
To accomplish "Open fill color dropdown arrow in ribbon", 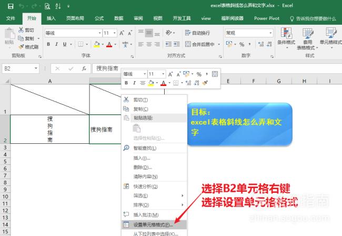I will click(103, 45).
